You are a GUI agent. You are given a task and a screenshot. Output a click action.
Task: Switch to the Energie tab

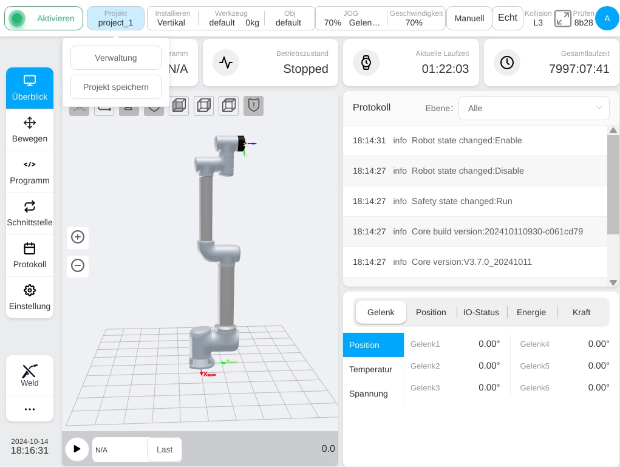point(531,312)
